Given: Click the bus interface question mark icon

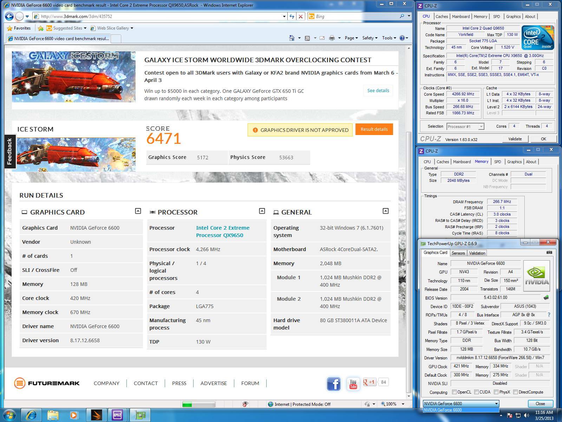Looking at the screenshot, I should tap(549, 315).
